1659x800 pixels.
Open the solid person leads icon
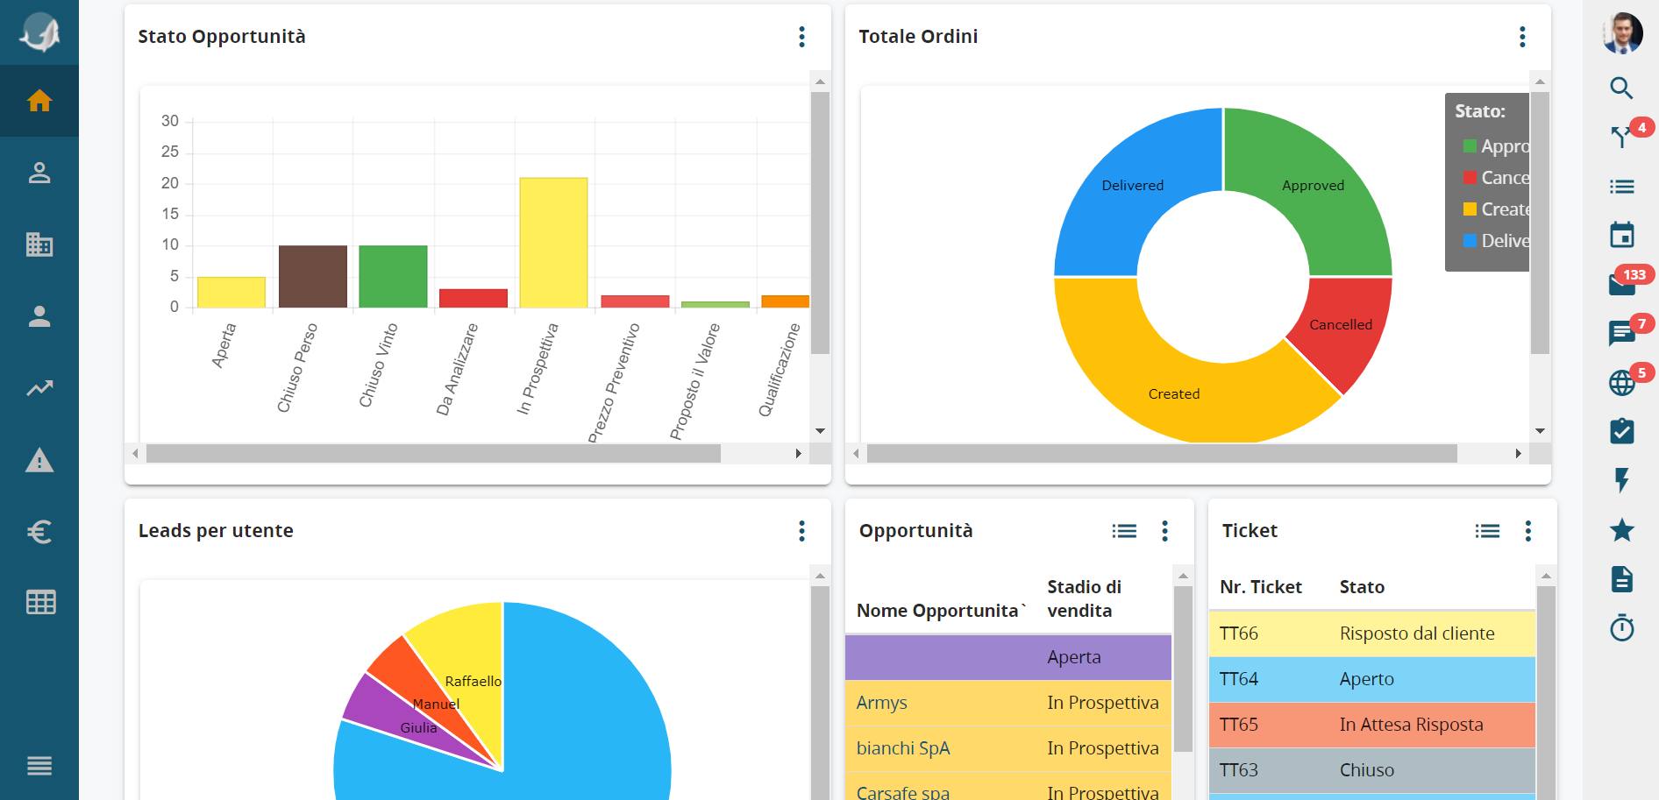click(x=39, y=316)
